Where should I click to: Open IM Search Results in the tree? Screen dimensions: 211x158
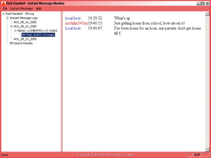click(x=21, y=43)
